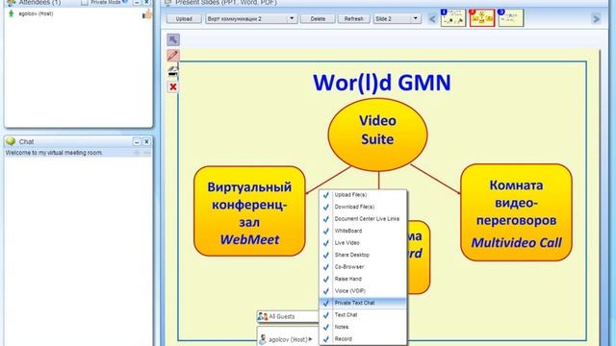The image size is (616, 346).
Task: Toggle the Voice (VOIP) permission
Action: click(363, 291)
